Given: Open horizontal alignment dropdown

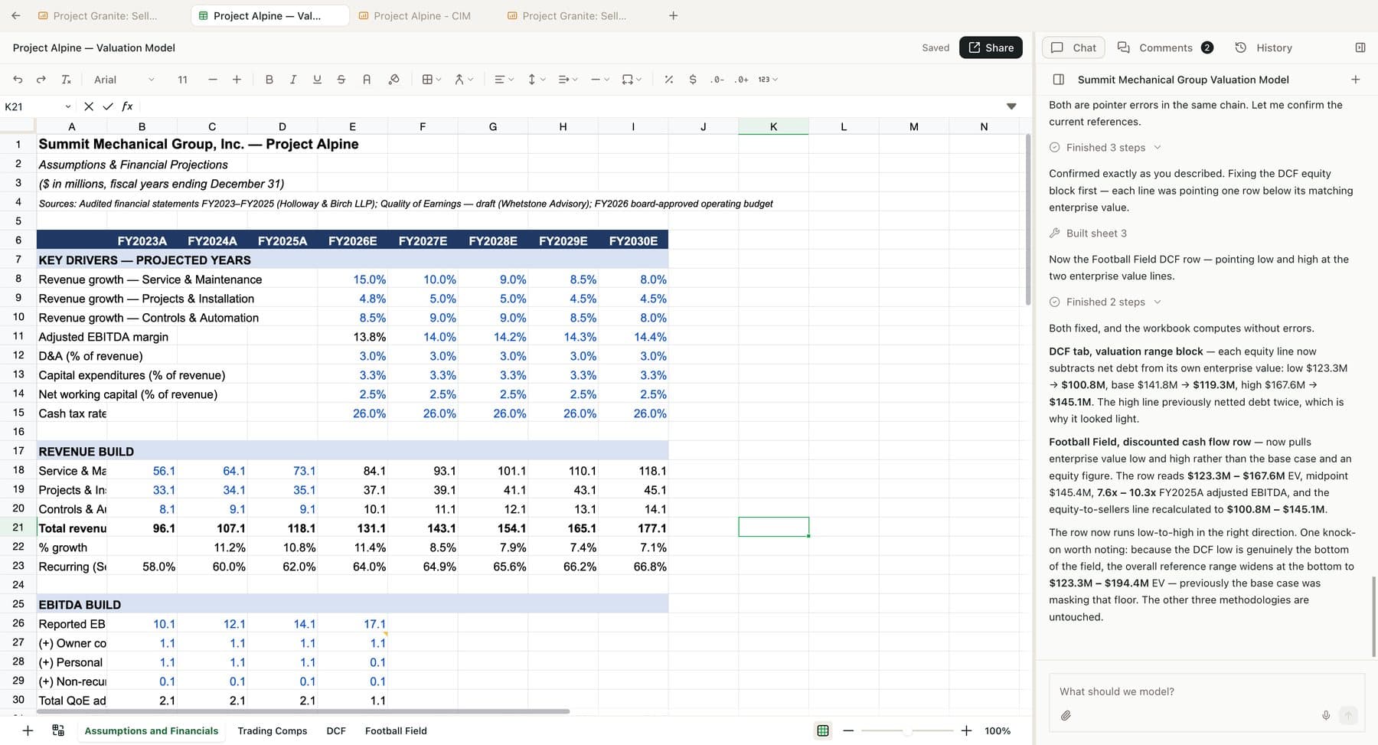Looking at the screenshot, I should 504,80.
